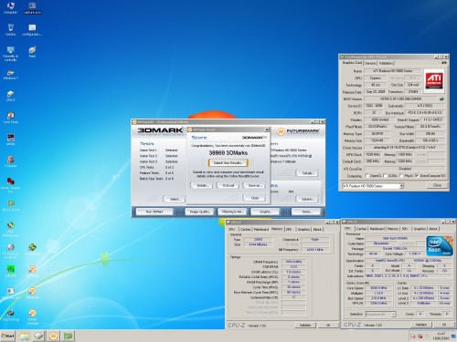Open Mainboard tab in CPU-Z Xeon processor window
457x342 pixels.
tap(377, 229)
